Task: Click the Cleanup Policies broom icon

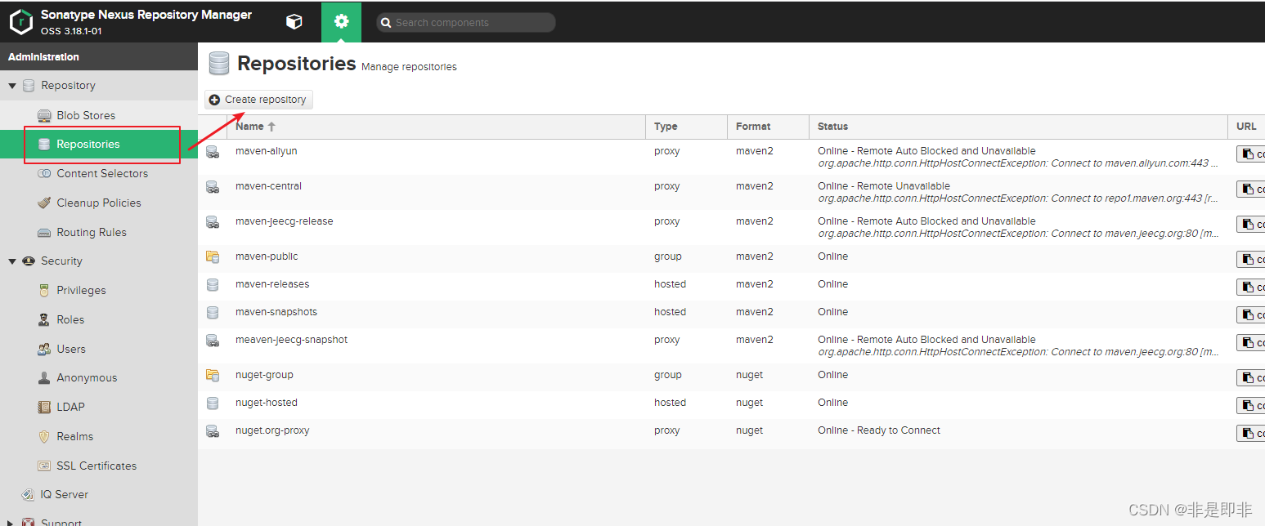Action: pyautogui.click(x=44, y=203)
